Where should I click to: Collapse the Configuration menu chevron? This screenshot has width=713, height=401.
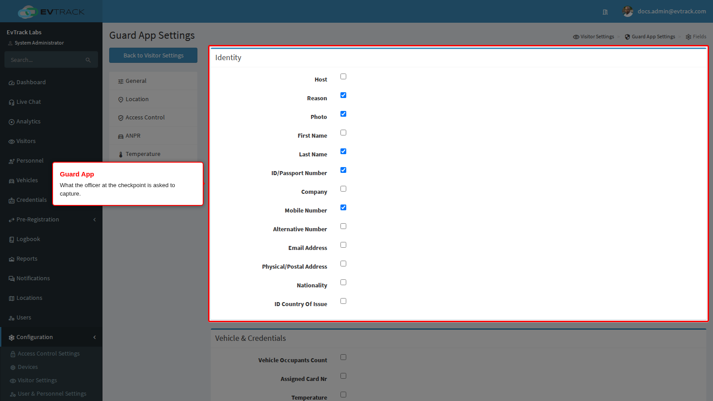pos(94,337)
